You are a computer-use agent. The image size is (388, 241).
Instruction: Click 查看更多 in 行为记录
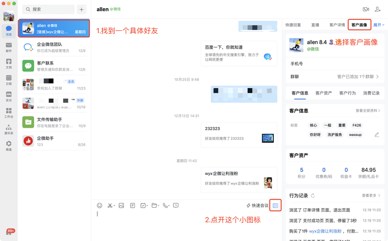[371, 196]
